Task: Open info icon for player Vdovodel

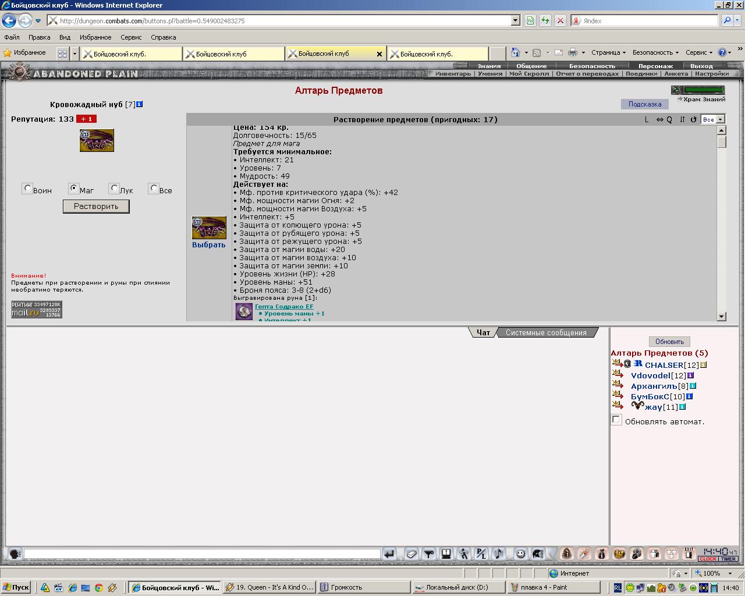Action: (x=690, y=375)
